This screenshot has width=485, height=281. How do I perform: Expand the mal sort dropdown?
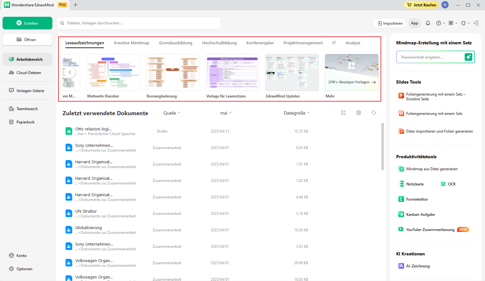[226, 113]
